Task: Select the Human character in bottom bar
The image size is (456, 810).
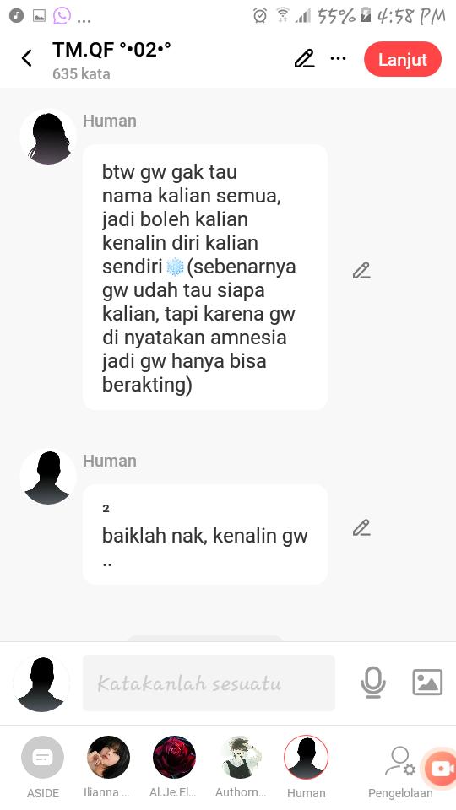Action: pyautogui.click(x=306, y=768)
